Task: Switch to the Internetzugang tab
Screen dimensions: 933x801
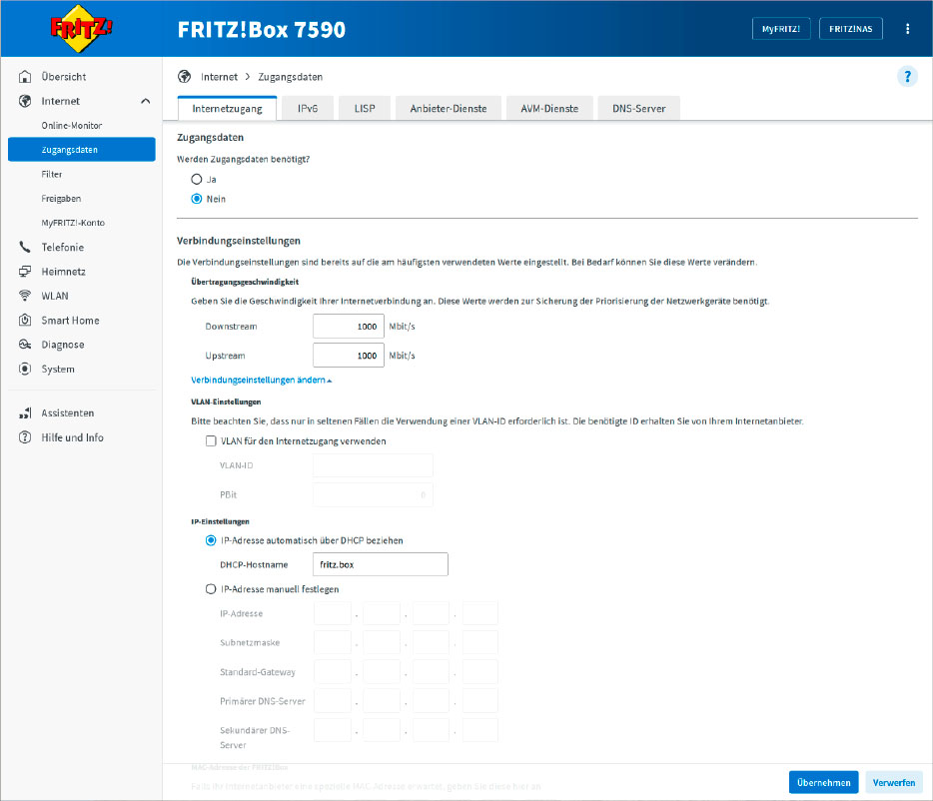Action: 228,108
